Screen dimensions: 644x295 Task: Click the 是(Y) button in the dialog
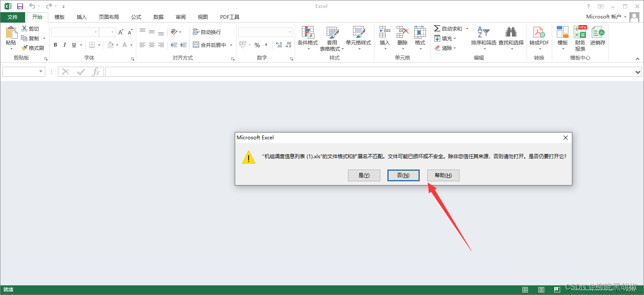pyautogui.click(x=364, y=175)
